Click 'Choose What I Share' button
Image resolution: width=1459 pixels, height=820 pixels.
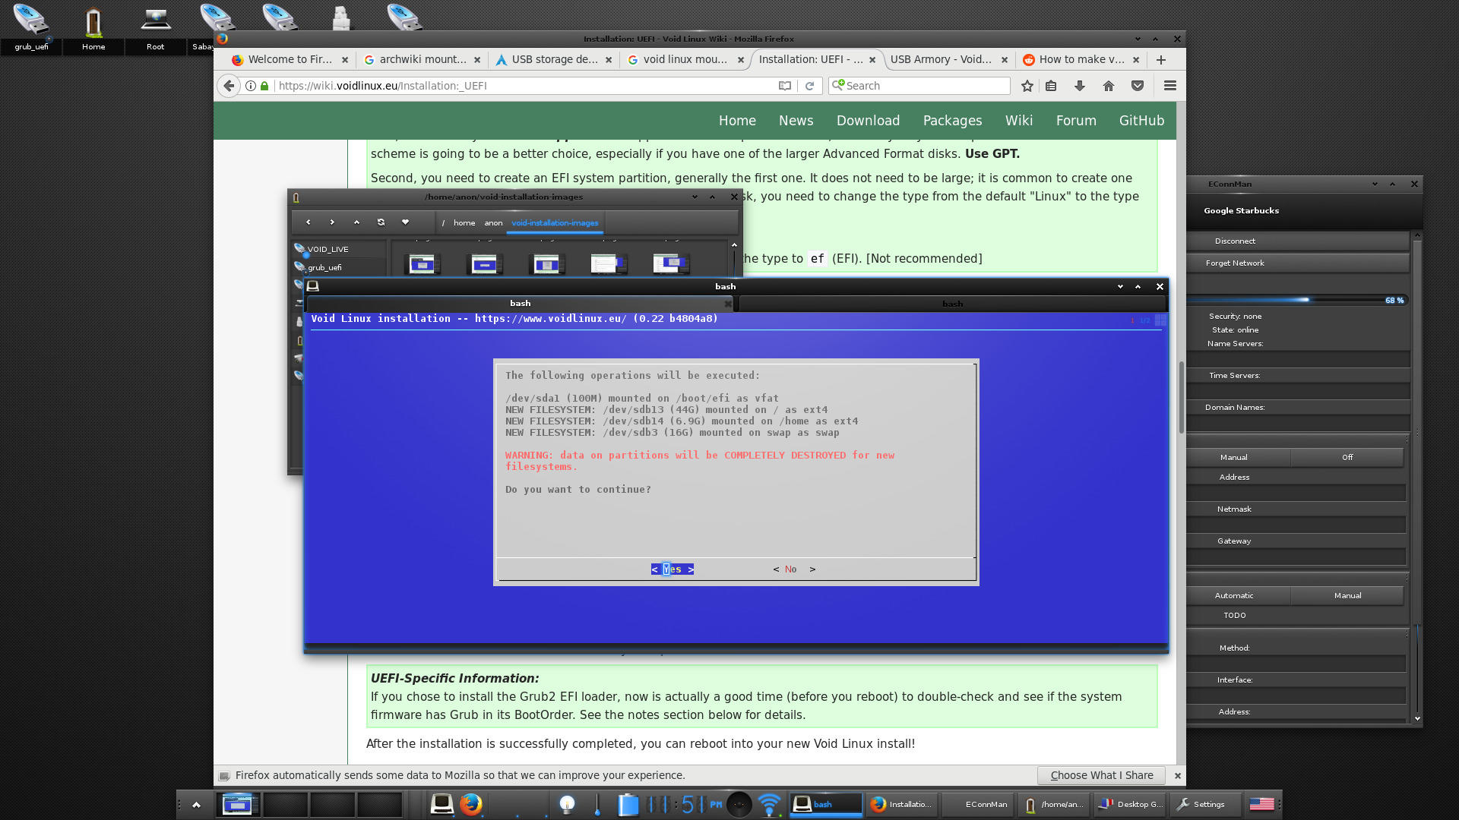1101,775
